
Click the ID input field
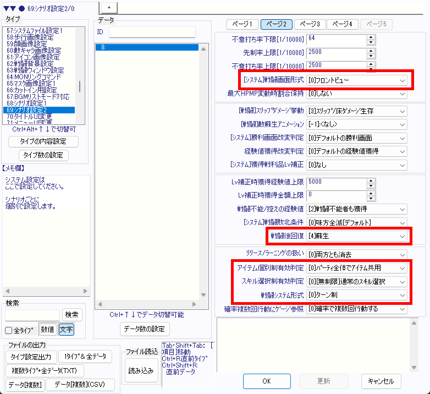click(152, 32)
